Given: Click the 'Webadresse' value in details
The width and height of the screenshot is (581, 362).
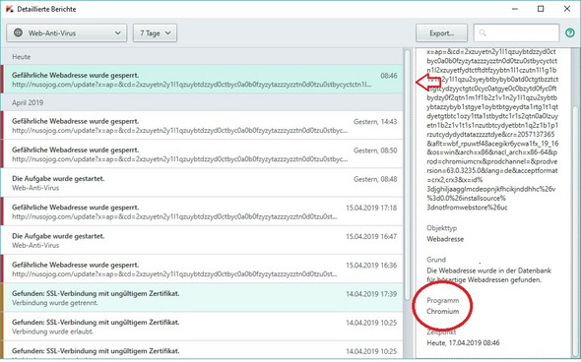Looking at the screenshot, I should (445, 239).
